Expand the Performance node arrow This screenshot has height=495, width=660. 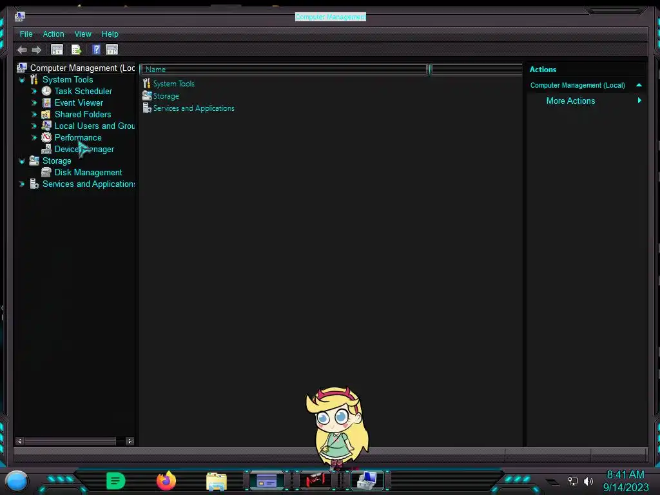pyautogui.click(x=34, y=137)
